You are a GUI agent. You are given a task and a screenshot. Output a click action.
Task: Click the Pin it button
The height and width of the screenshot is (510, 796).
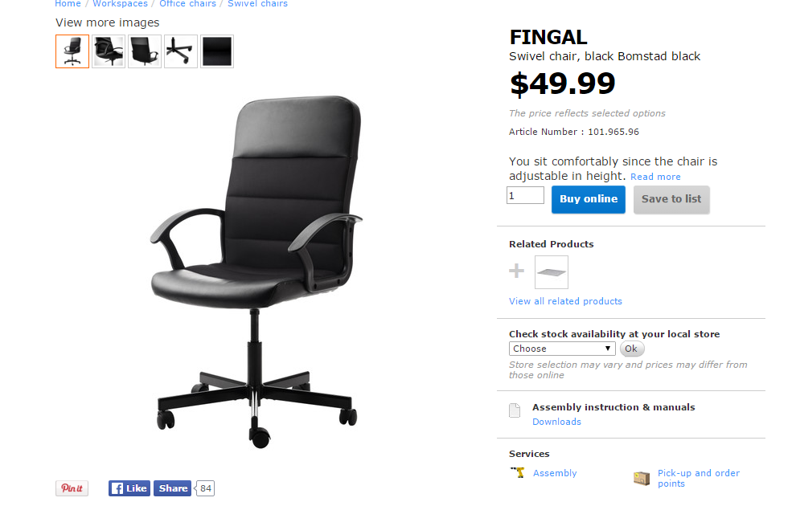pos(72,488)
